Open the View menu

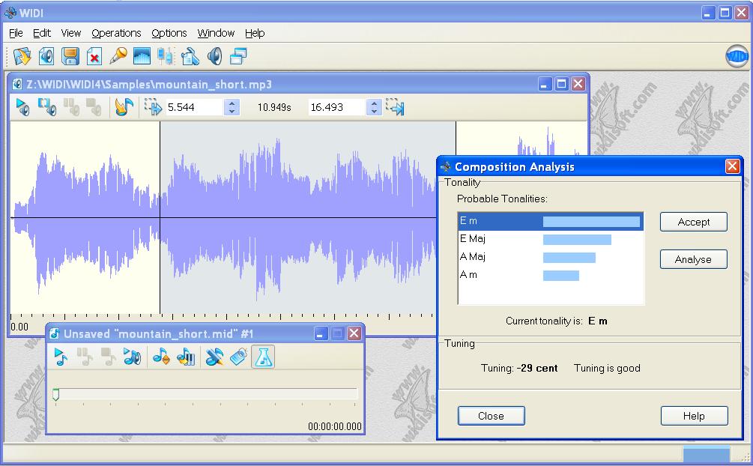(x=71, y=33)
